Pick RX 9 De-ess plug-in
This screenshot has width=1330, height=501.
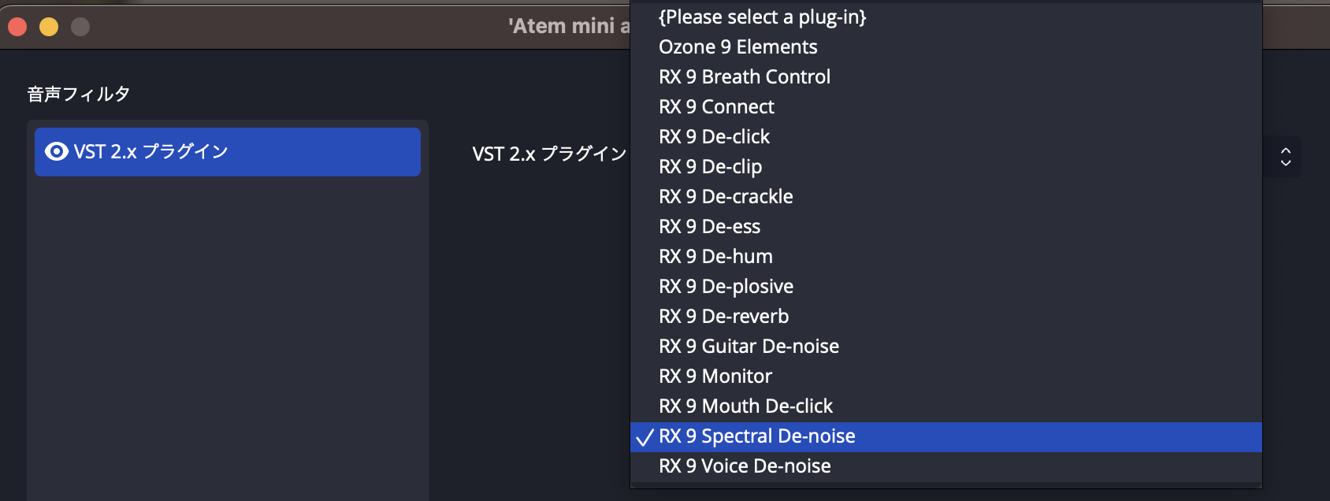[x=709, y=227]
